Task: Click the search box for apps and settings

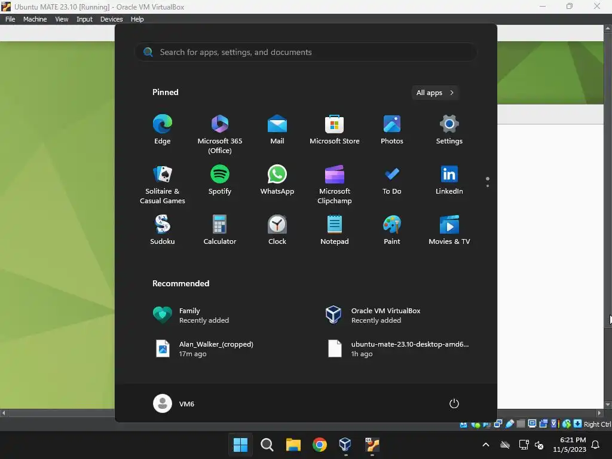Action: point(305,52)
